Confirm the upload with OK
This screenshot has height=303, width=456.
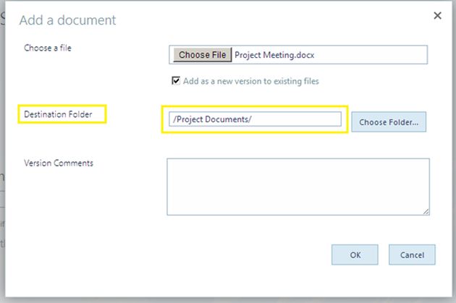[x=355, y=255]
